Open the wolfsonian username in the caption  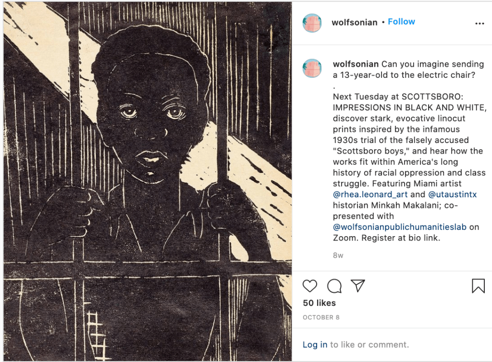[356, 64]
